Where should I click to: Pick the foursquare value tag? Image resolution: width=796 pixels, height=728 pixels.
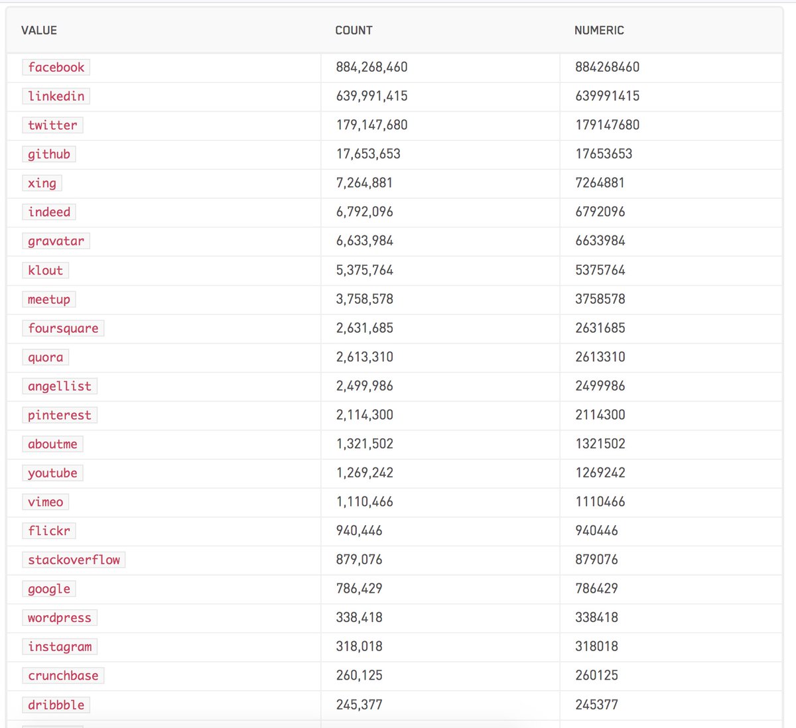[63, 328]
